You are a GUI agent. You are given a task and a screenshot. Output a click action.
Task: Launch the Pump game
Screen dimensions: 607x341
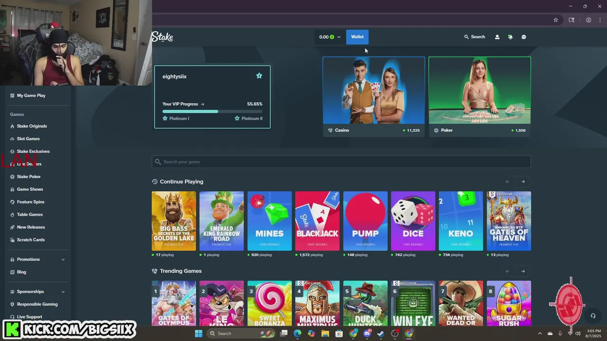tap(365, 221)
